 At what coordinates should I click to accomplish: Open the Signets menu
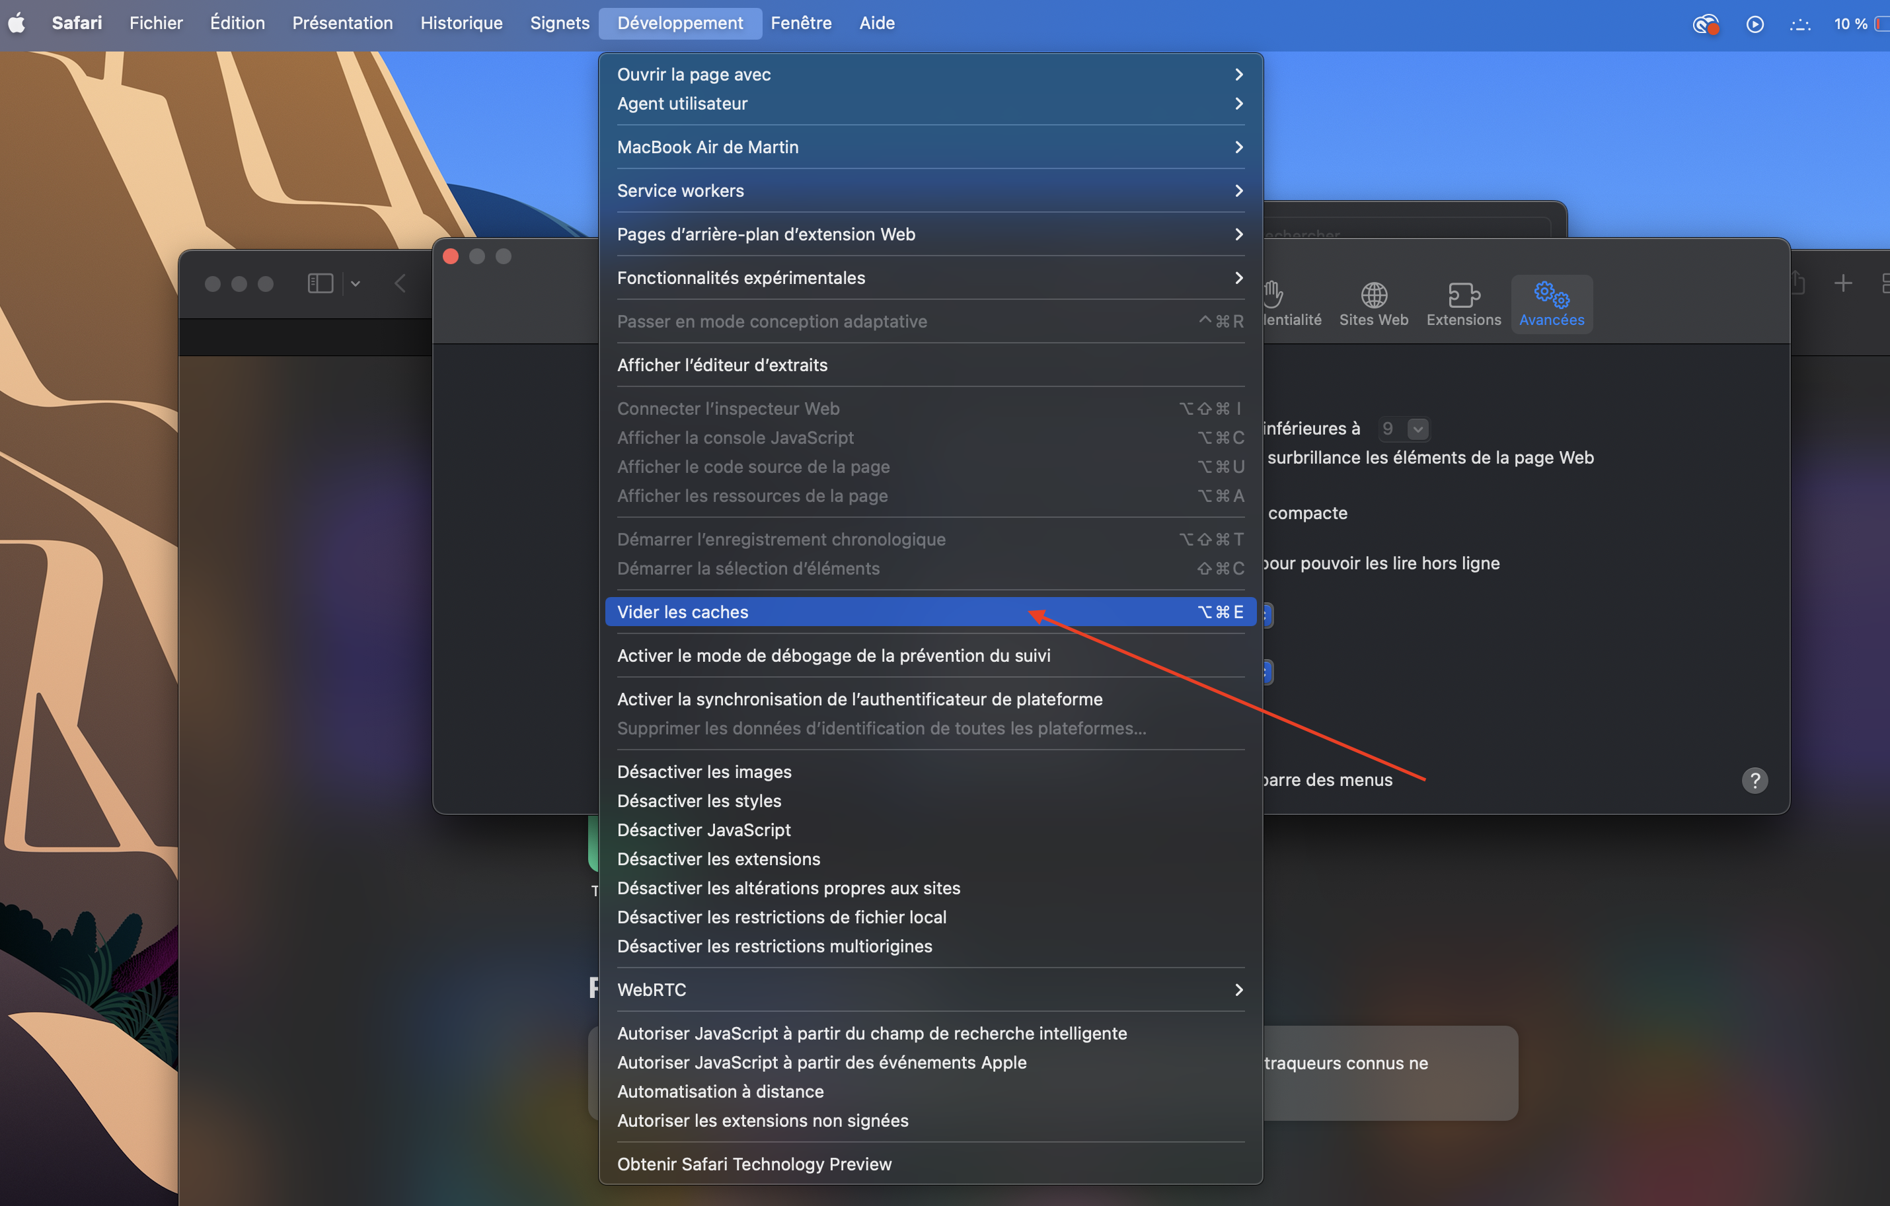pyautogui.click(x=560, y=22)
